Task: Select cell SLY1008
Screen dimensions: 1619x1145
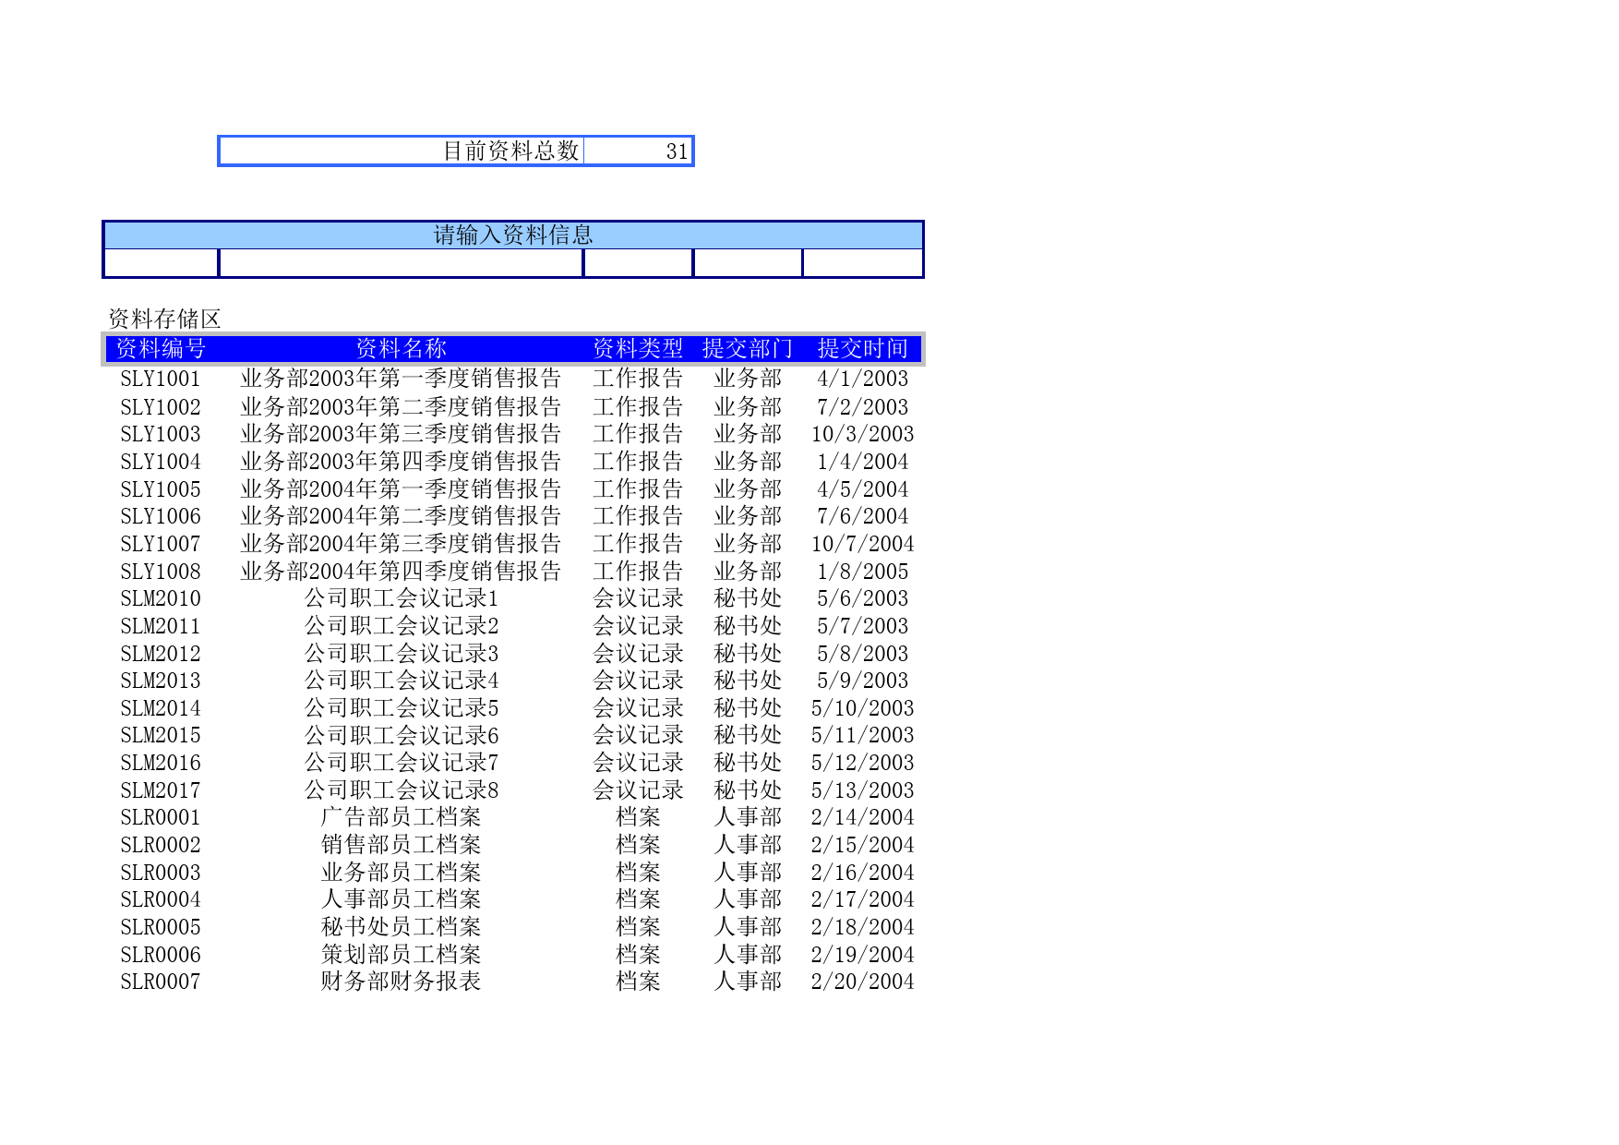Action: [x=161, y=572]
